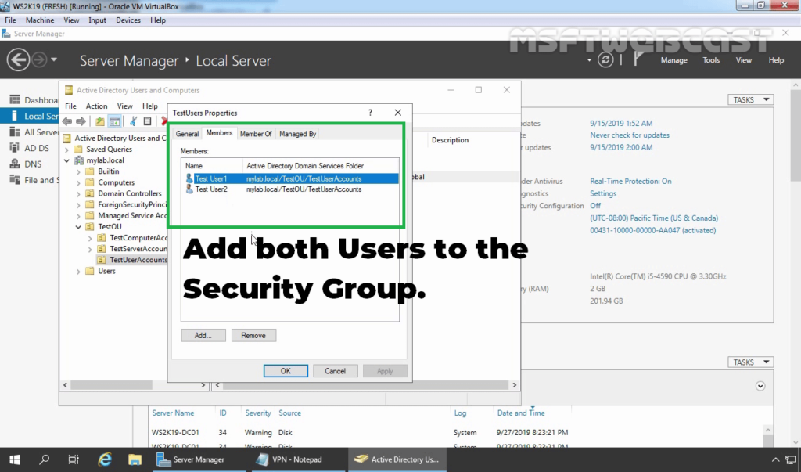Click the File and Storage sidebar icon

click(15, 180)
